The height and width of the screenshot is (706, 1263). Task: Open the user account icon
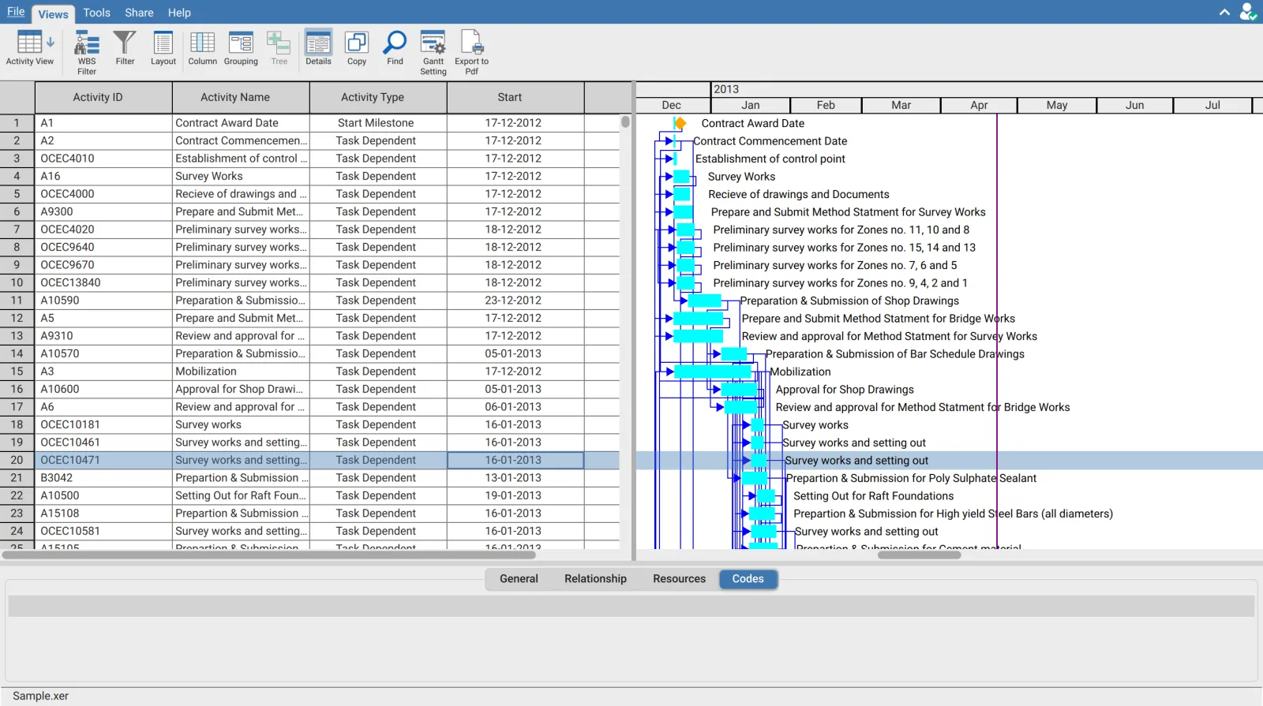[x=1248, y=12]
